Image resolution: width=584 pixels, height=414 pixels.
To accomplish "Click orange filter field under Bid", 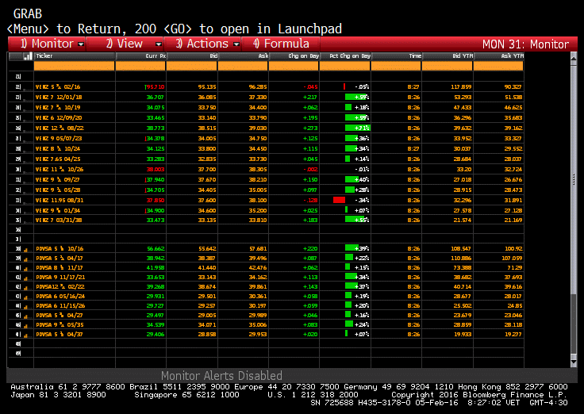I will (192, 66).
